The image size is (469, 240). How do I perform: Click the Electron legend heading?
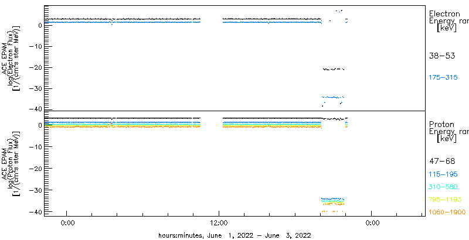click(444, 13)
